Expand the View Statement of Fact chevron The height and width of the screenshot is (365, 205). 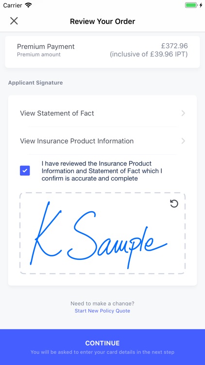point(184,113)
